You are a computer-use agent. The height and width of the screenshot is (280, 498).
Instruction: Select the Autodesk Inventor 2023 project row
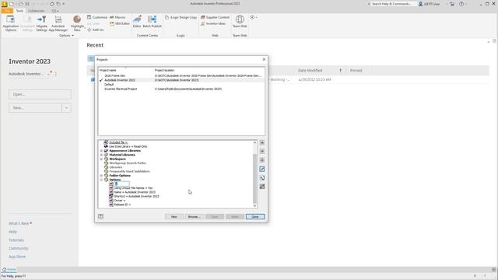(181, 80)
